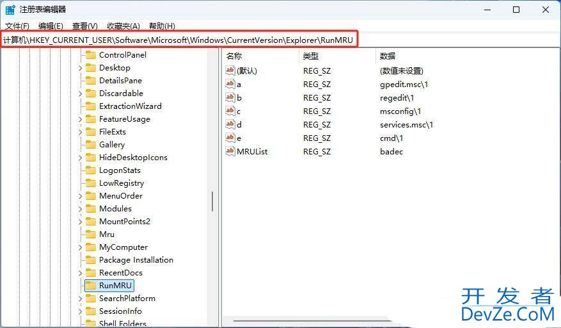Select the ControlPanel folder icon
Image resolution: width=561 pixels, height=328 pixels.
(91, 55)
